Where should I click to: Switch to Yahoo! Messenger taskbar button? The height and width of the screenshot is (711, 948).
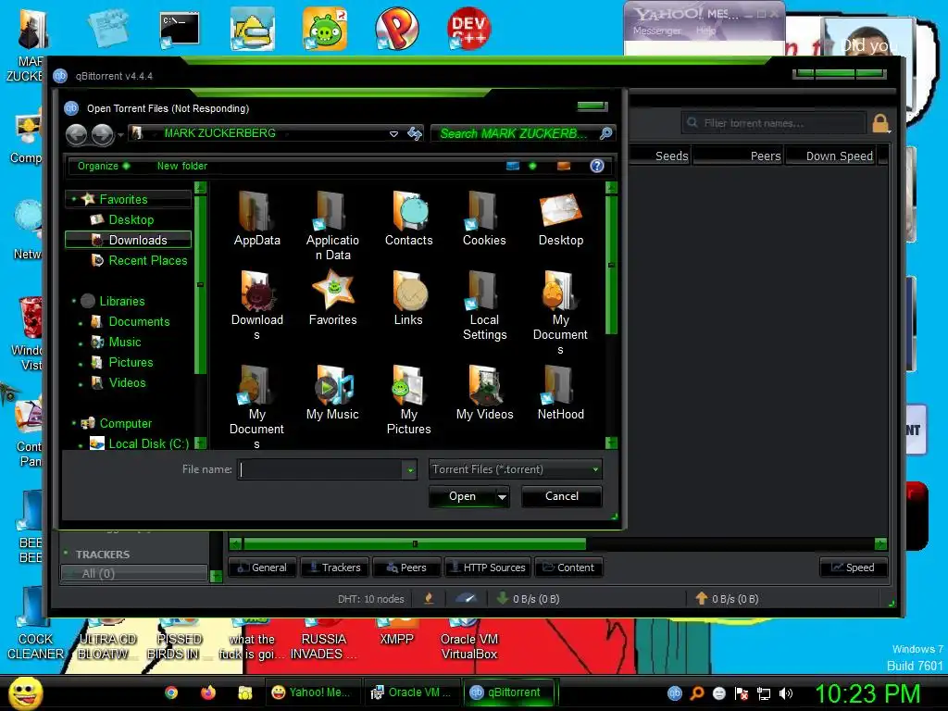click(313, 692)
